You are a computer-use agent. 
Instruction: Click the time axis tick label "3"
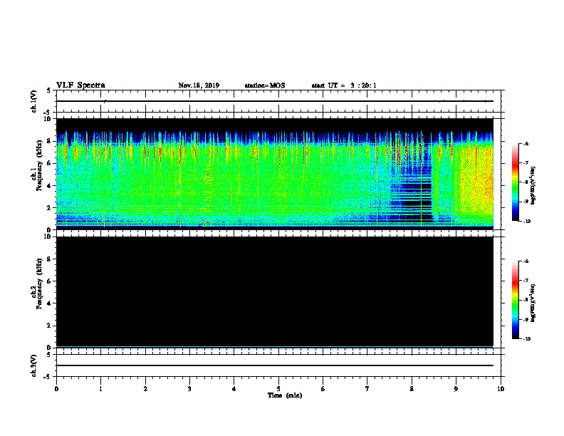pos(189,389)
